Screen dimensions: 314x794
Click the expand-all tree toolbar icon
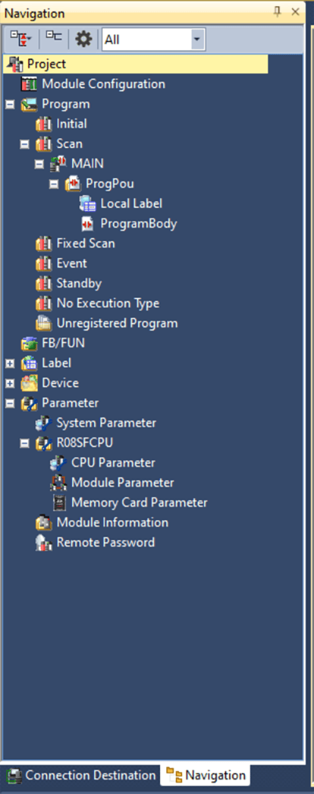click(x=22, y=39)
